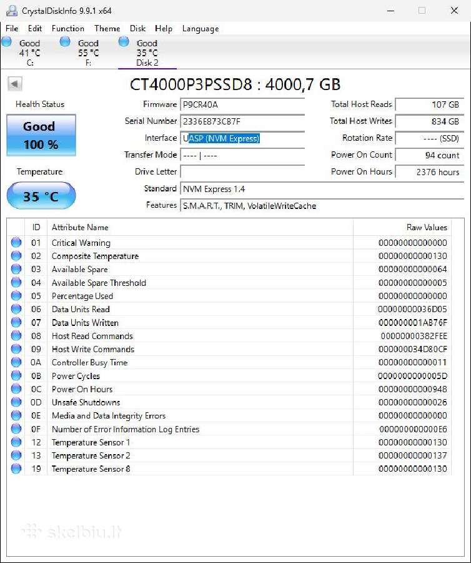Click status orb of Percentage Used row
This screenshot has height=563, width=471.
tap(16, 295)
